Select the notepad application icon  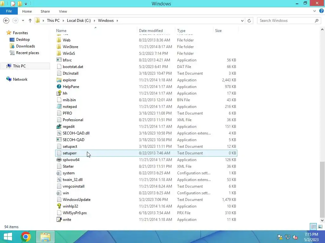pyautogui.click(x=59, y=106)
